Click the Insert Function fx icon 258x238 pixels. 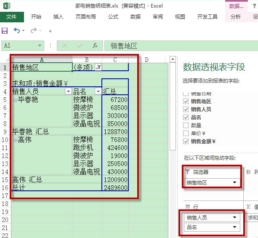95,45
